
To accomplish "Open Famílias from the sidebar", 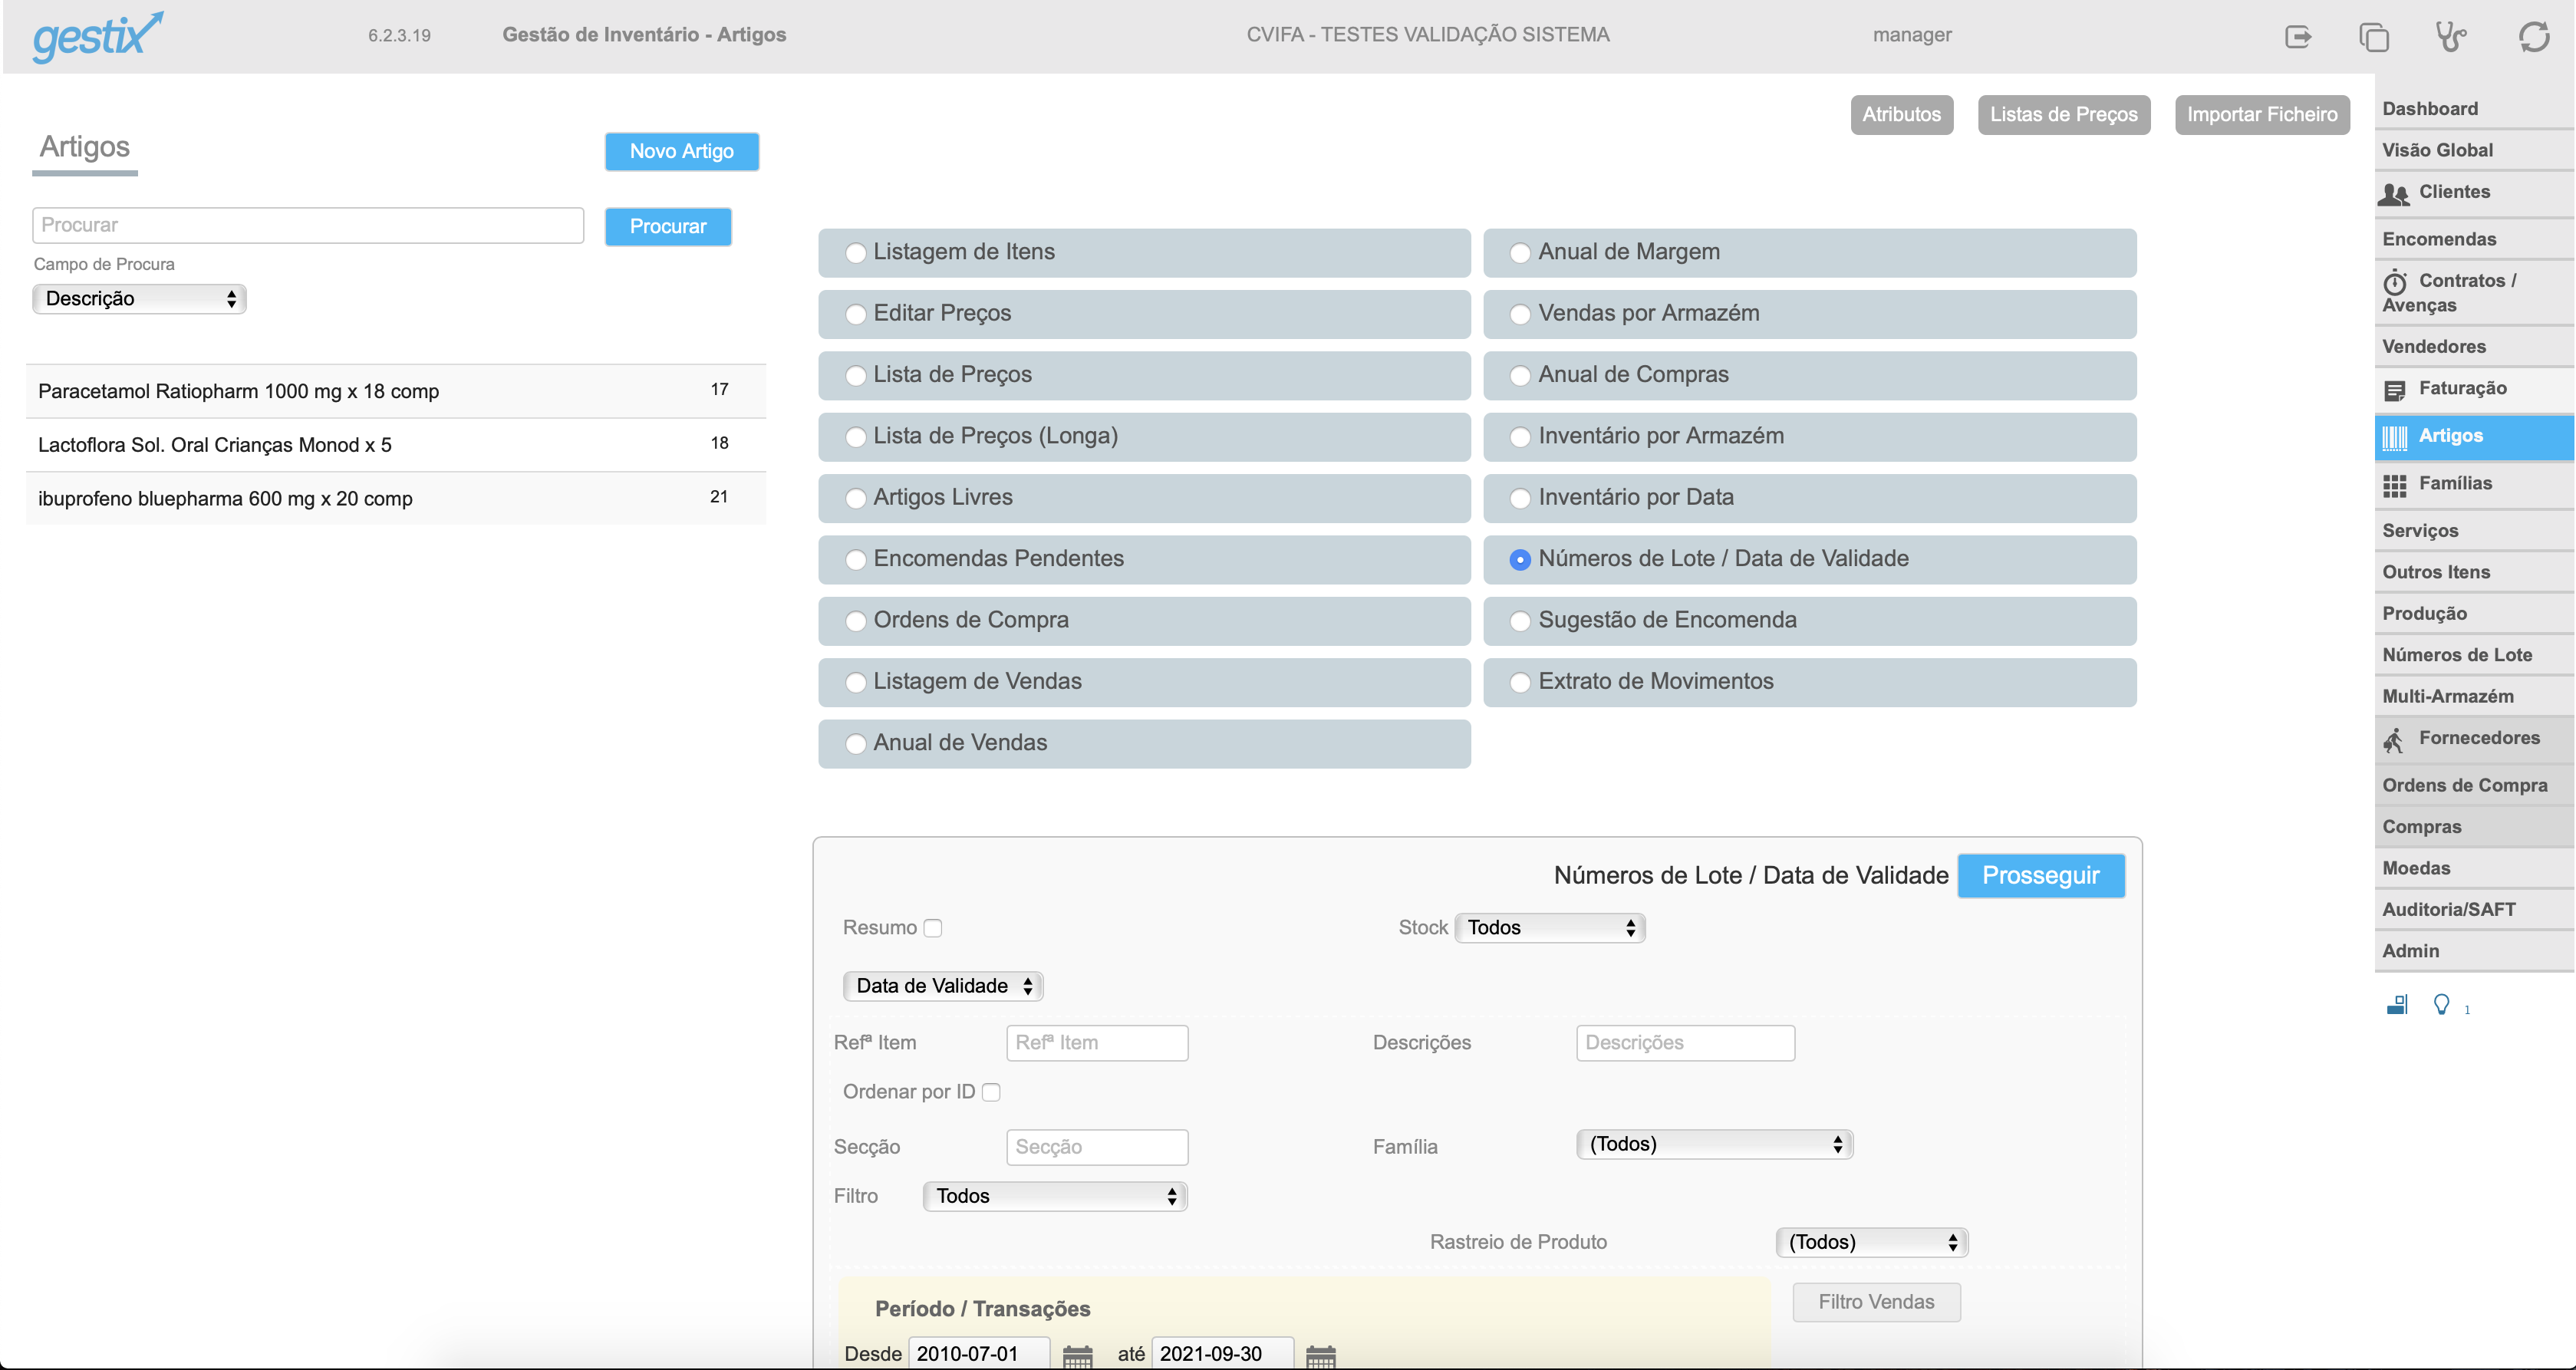I will pyautogui.click(x=2474, y=484).
